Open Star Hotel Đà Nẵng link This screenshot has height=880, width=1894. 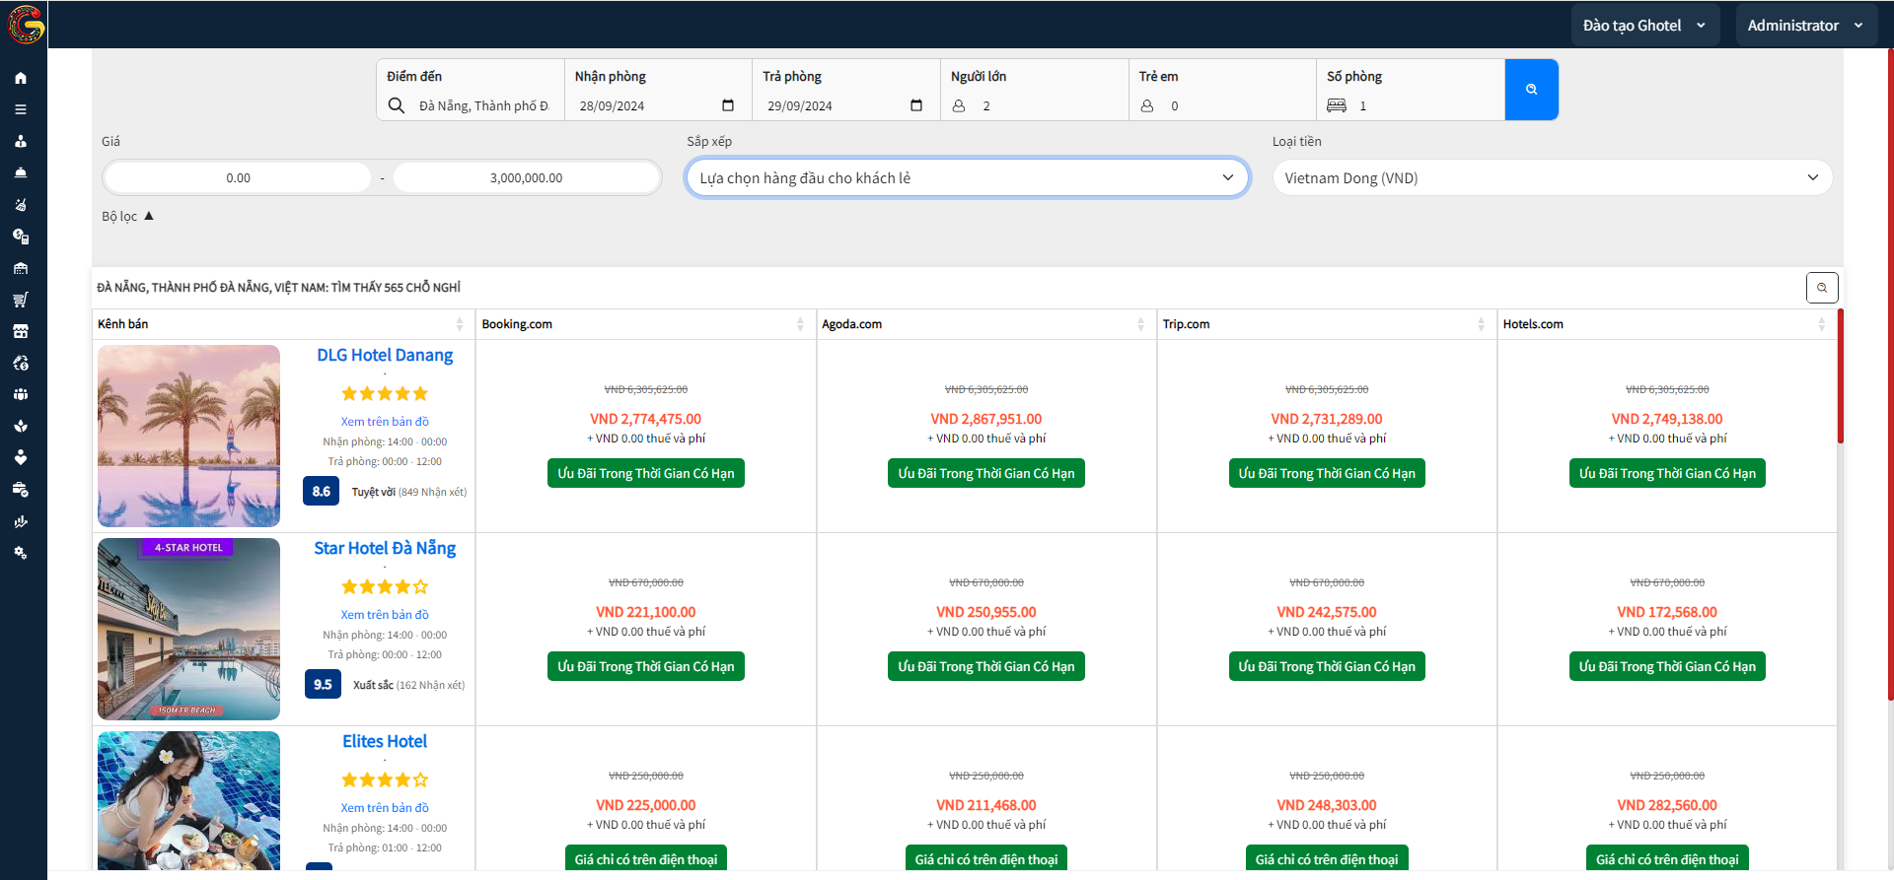pos(385,548)
